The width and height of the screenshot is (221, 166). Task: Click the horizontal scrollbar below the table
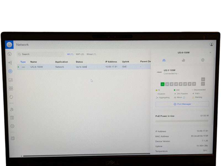coord(86,155)
